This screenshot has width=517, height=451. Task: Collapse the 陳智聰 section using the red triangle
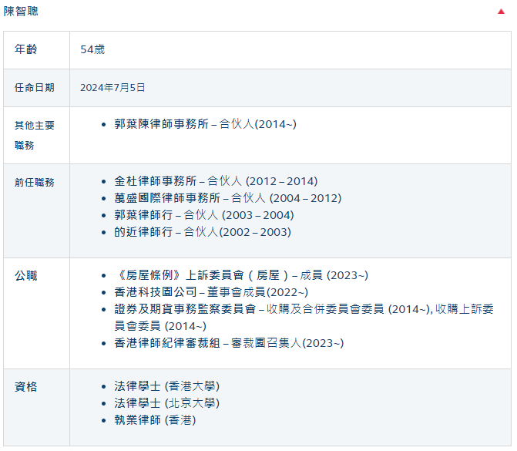coord(501,12)
